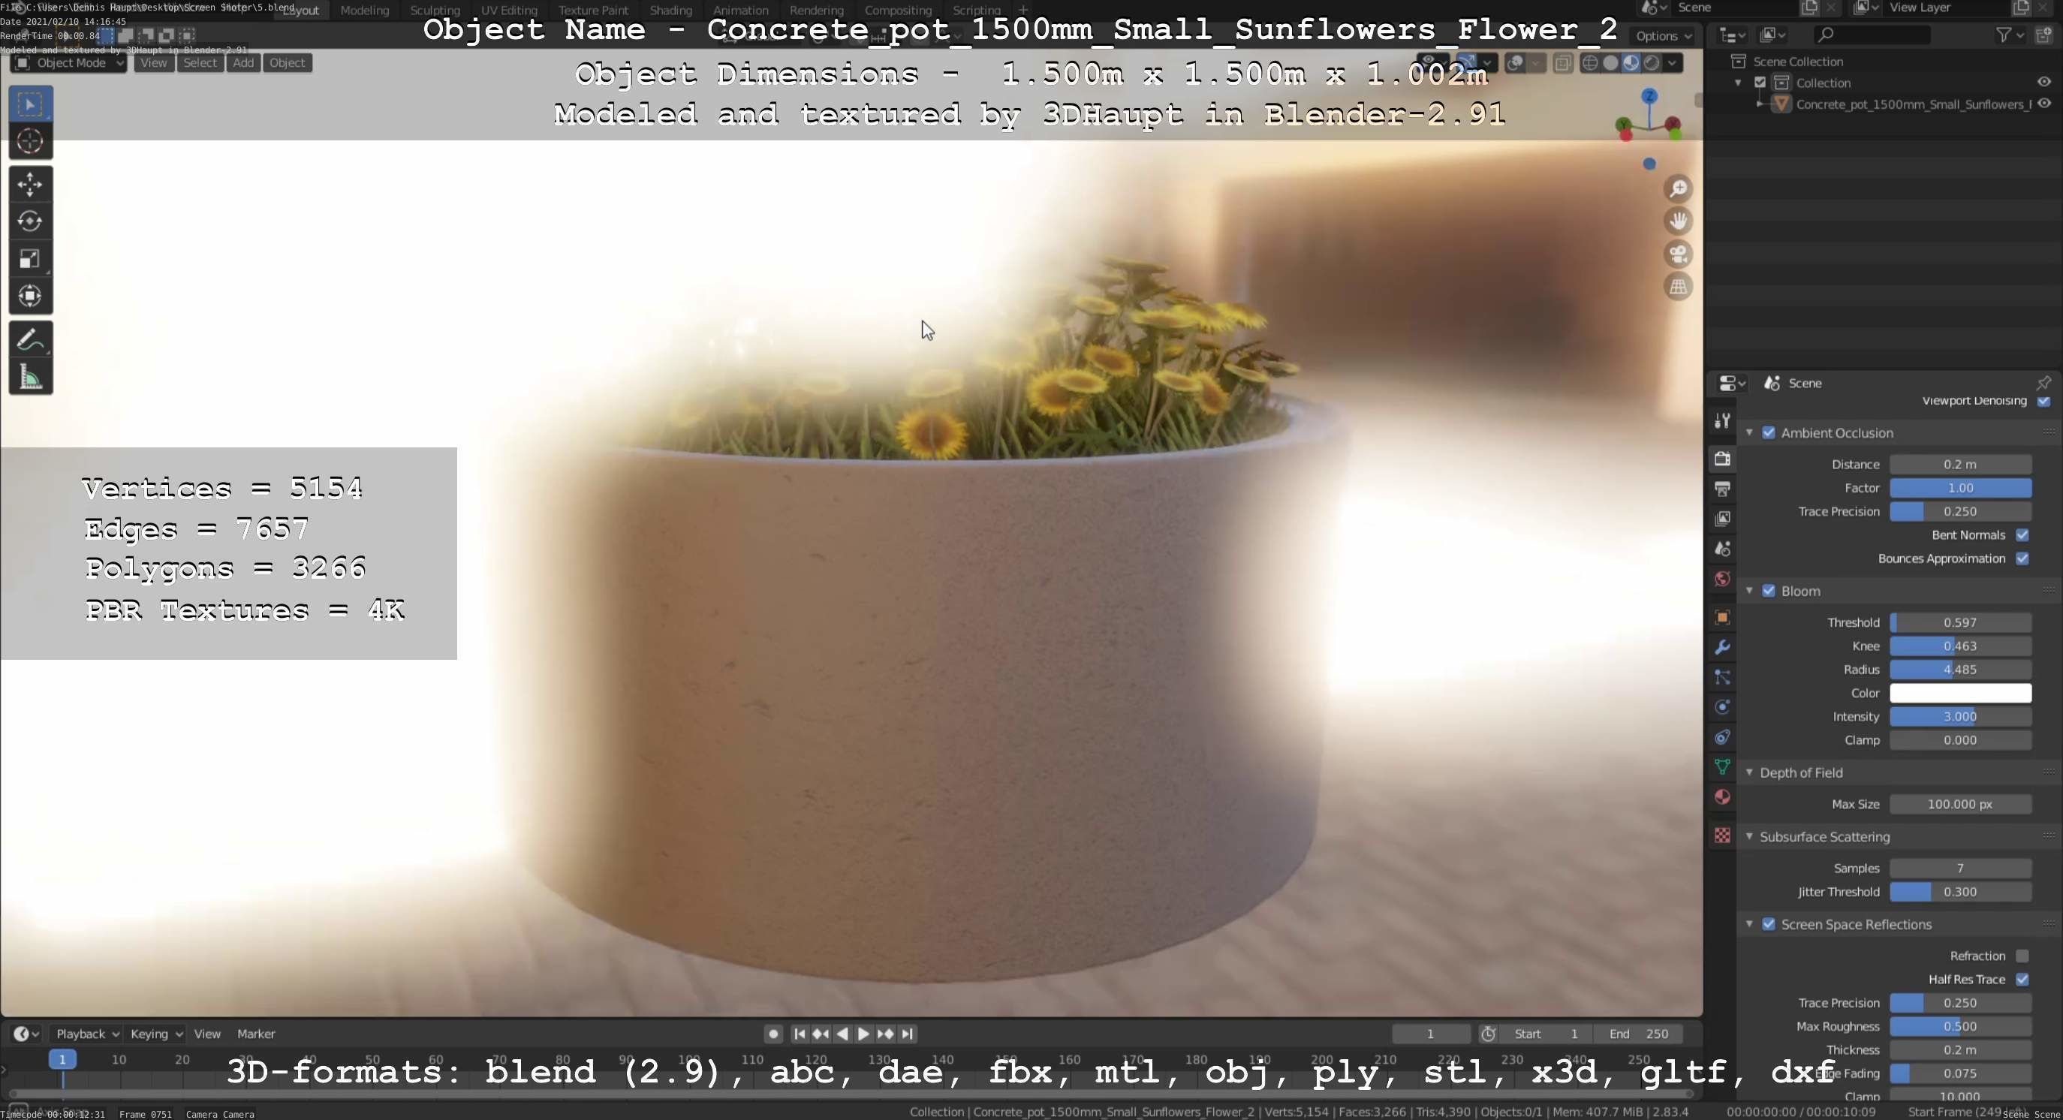Open the Material properties tab
This screenshot has height=1120, width=2063.
(1723, 797)
